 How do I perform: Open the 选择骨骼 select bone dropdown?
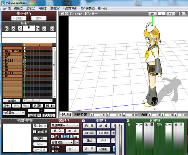pyautogui.click(x=14, y=113)
